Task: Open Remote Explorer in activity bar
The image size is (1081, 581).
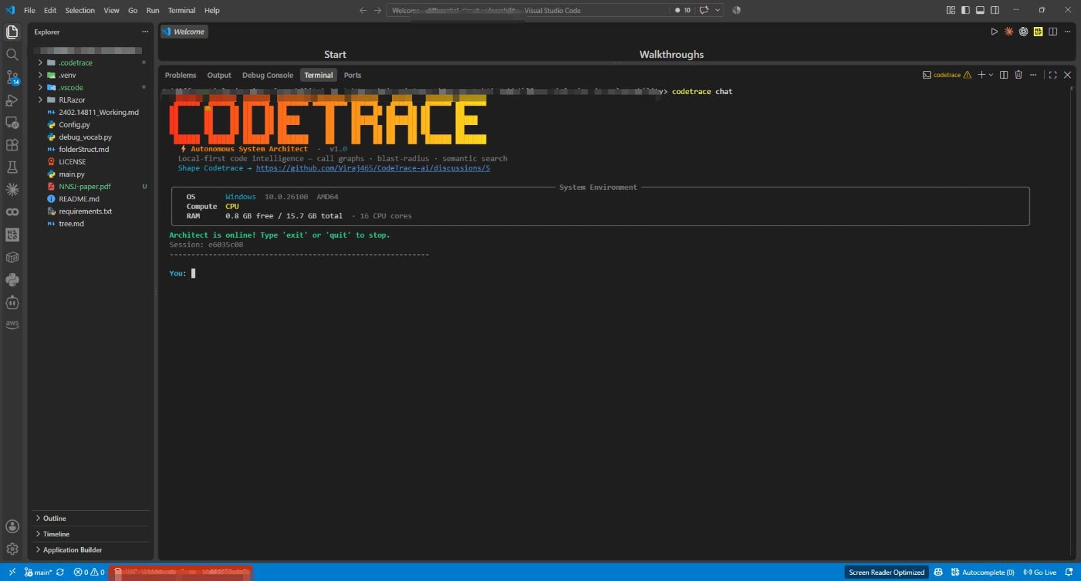Action: coord(12,122)
